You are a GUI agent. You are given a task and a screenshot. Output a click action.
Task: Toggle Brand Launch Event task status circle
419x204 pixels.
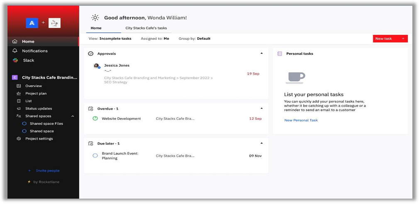95,155
